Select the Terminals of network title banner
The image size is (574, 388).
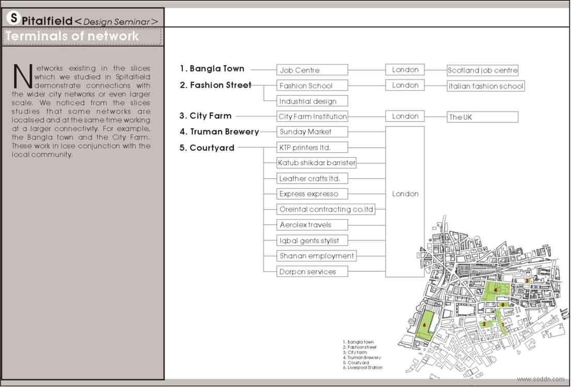pos(82,37)
